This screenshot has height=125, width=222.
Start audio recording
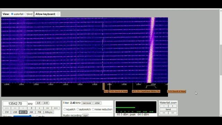pos(85,116)
